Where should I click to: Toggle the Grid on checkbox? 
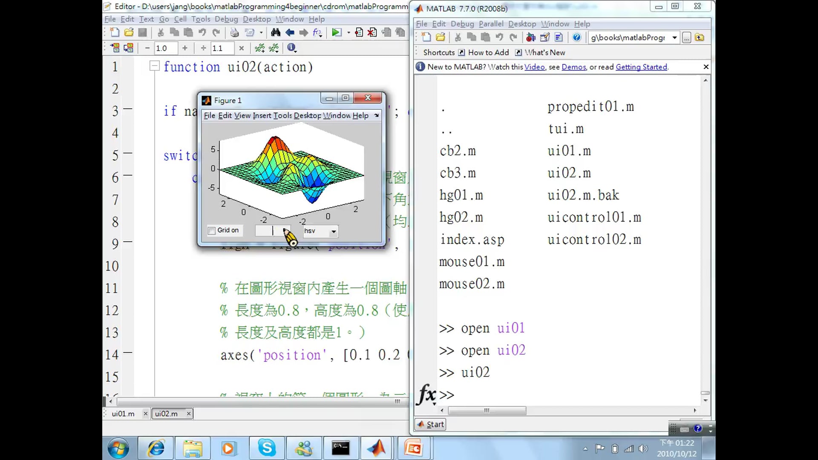tap(212, 231)
